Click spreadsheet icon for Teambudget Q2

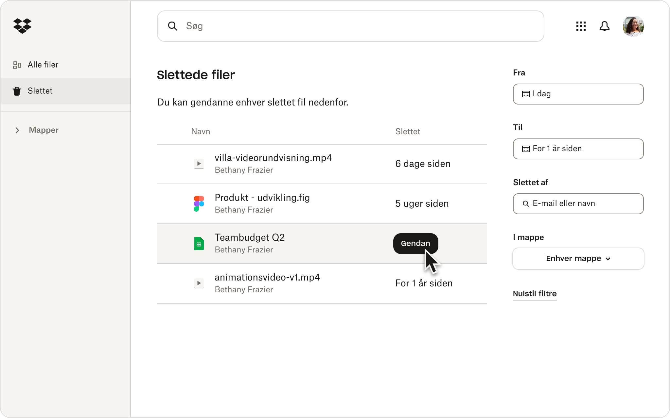click(199, 244)
